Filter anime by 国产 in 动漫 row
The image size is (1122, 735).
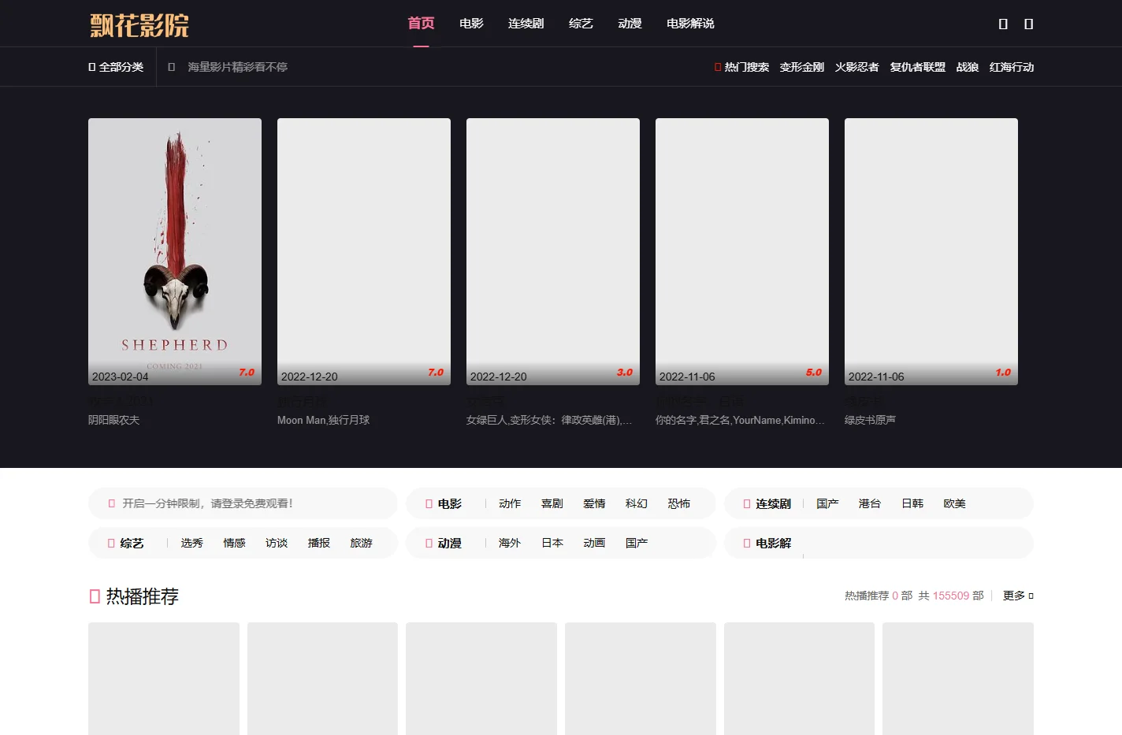pyautogui.click(x=637, y=543)
